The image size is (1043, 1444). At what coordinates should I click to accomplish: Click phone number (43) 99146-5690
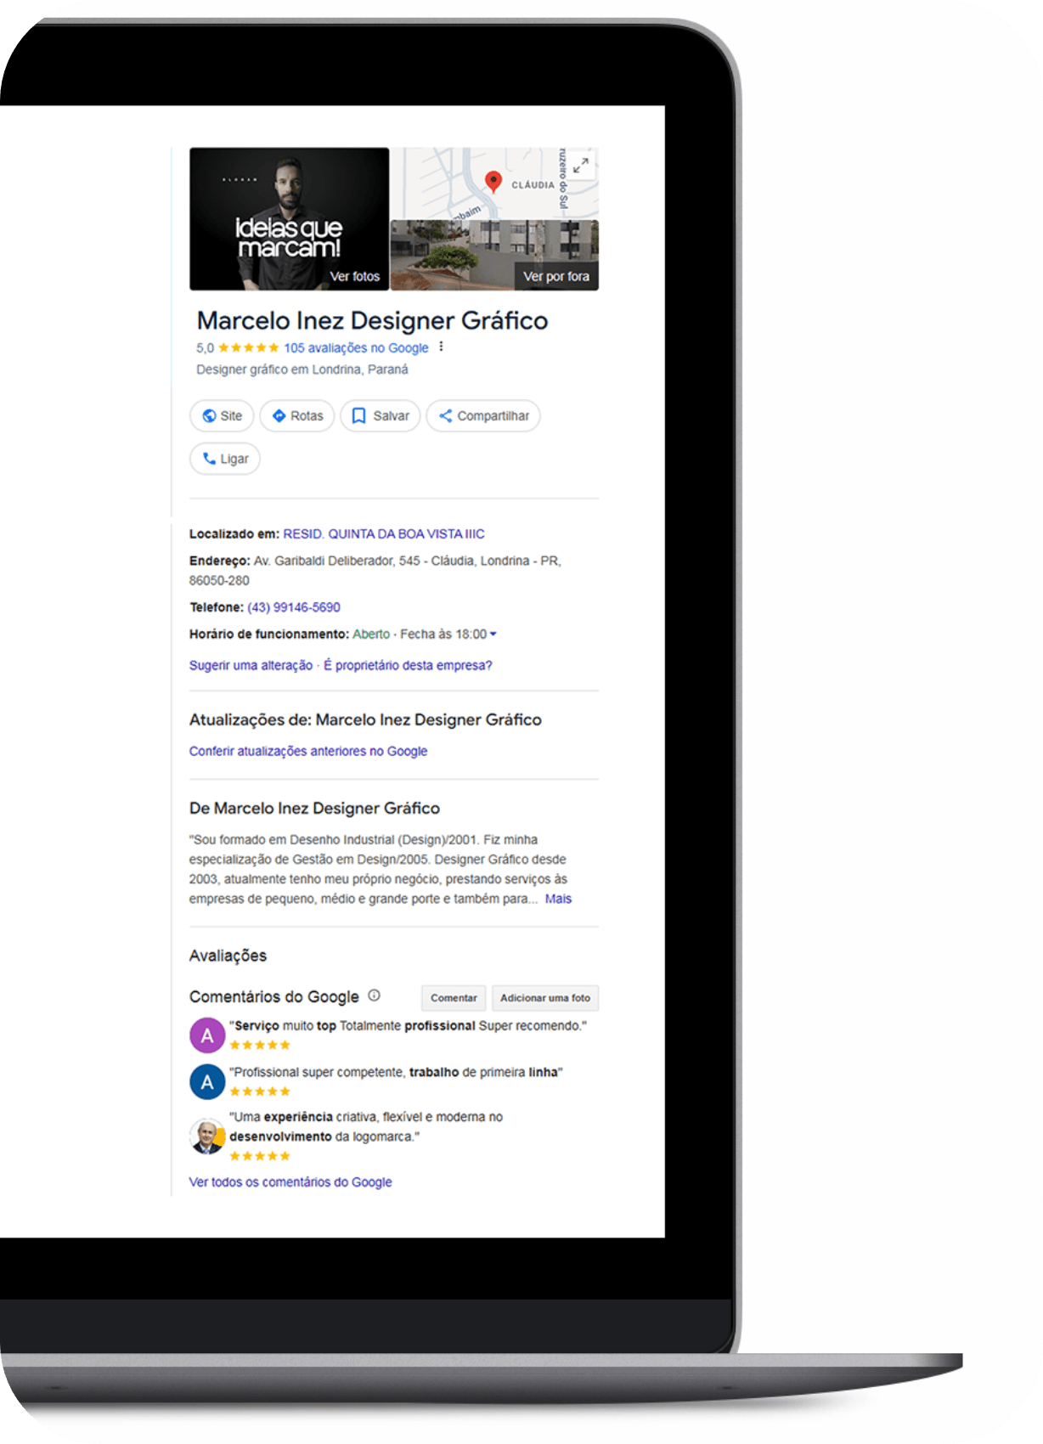(294, 607)
